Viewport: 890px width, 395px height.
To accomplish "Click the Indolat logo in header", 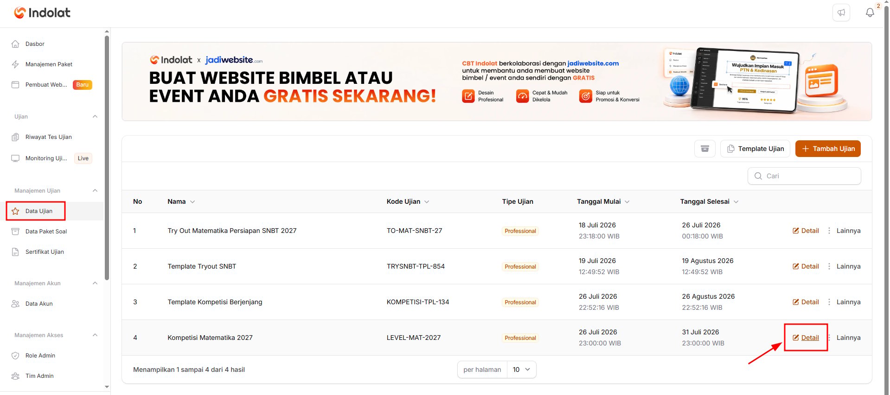I will coord(42,13).
